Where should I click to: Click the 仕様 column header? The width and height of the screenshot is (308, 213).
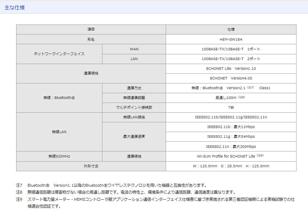coord(231,30)
